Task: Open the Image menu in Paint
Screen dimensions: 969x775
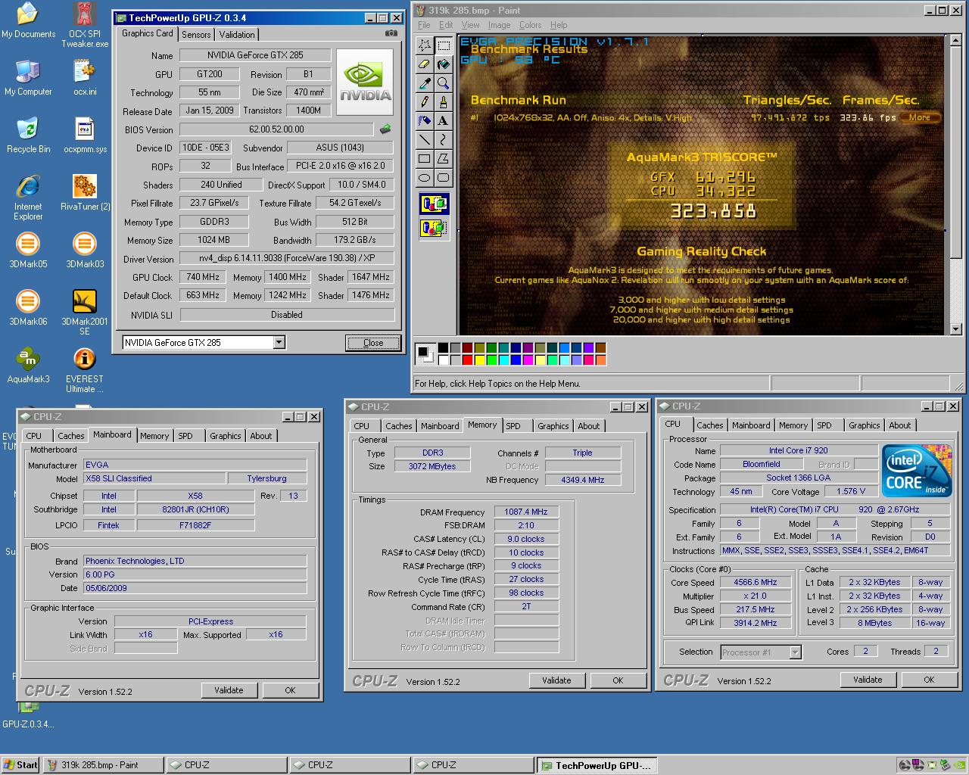Action: pos(499,25)
